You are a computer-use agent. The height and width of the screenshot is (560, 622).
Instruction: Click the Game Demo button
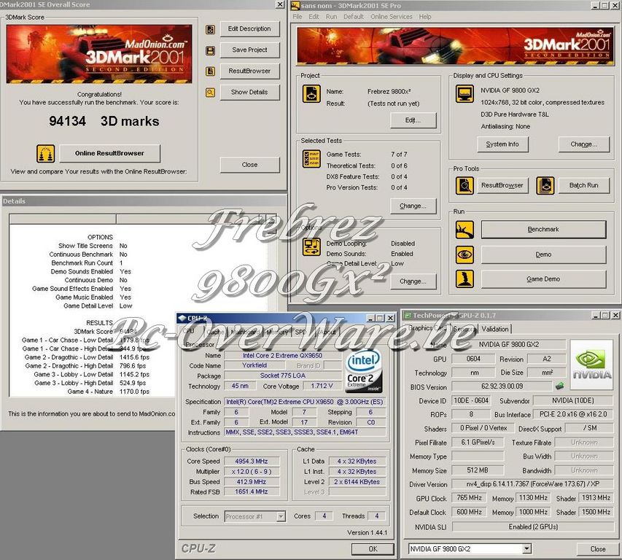click(543, 279)
